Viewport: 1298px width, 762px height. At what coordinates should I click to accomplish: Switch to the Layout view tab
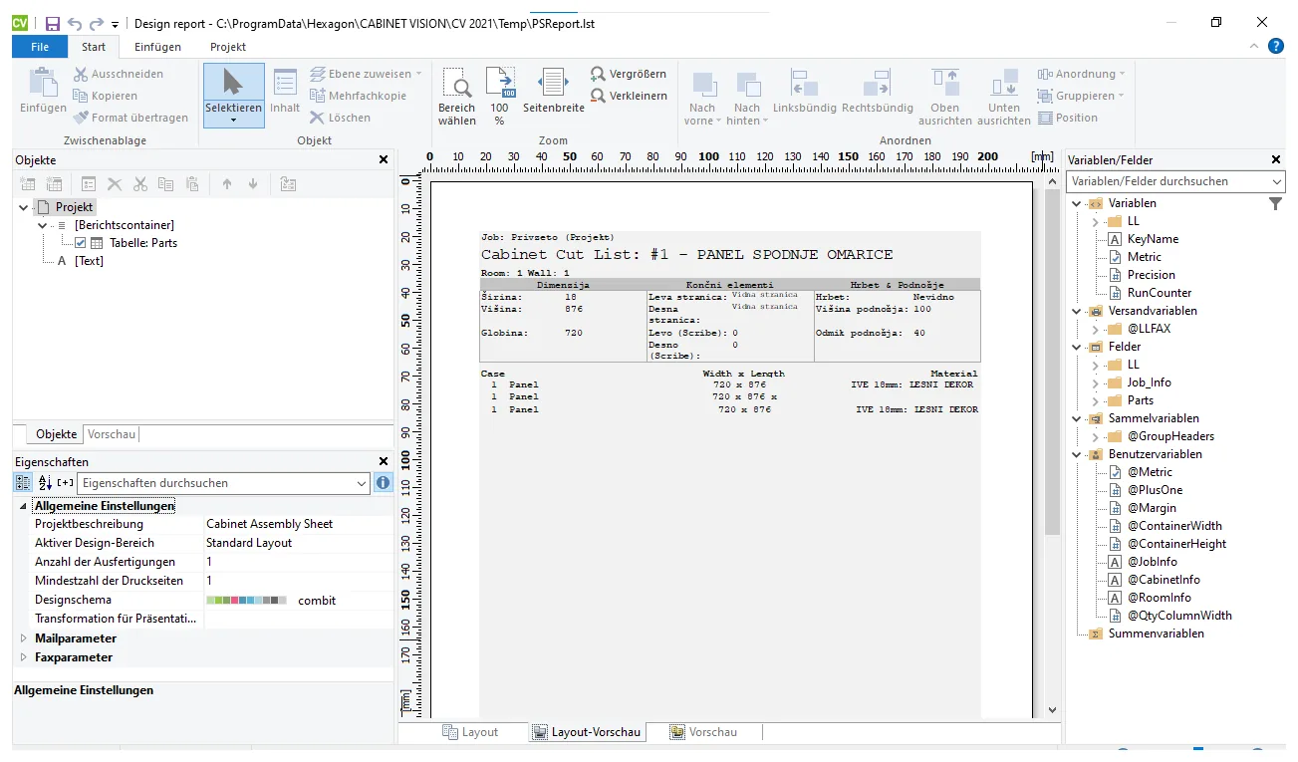(470, 732)
